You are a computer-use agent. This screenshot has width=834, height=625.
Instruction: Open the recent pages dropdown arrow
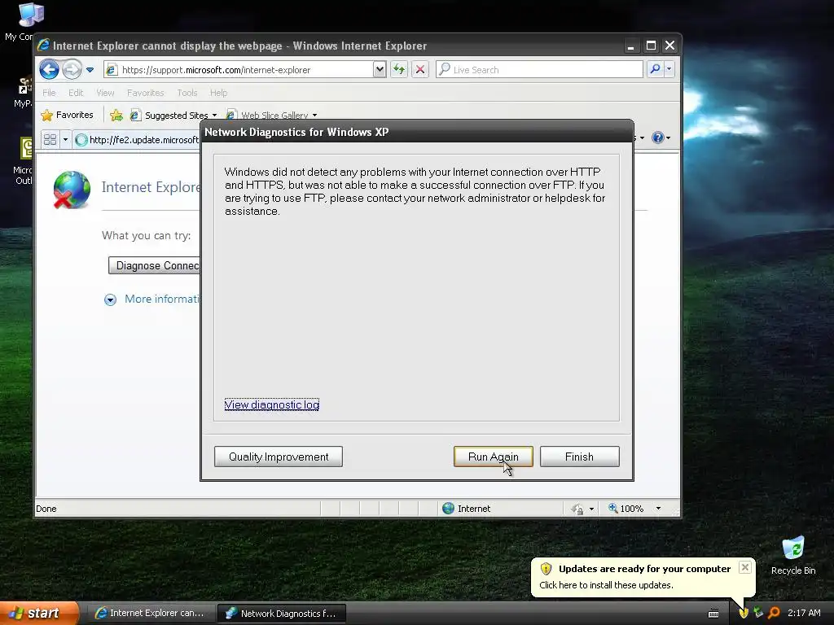point(90,70)
